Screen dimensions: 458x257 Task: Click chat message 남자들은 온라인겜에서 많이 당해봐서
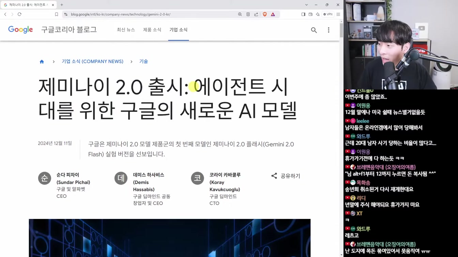coord(384,127)
